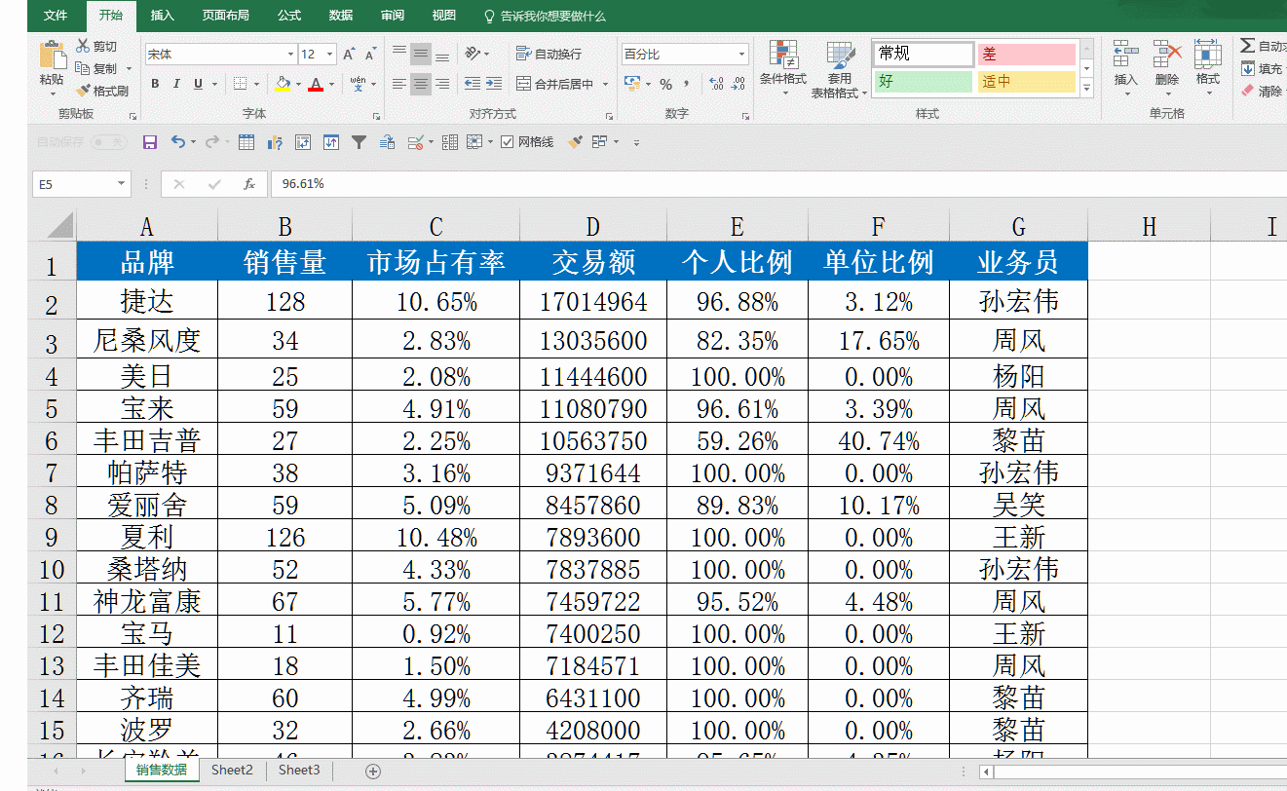1287x791 pixels.
Task: Click the Format (格式) cells button
Action: [x=1208, y=66]
